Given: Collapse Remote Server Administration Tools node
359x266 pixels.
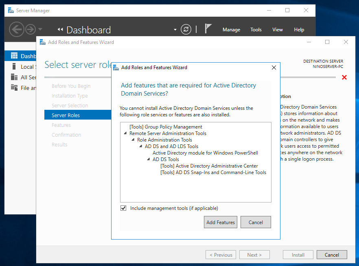Looking at the screenshot, I should [x=125, y=133].
